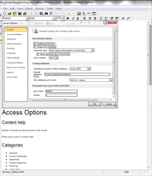Image resolution: width=152 pixels, height=176 pixels.
Task: Apply italic with the I icon
Action: 73,18
